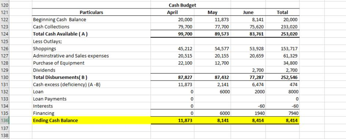Select row header 120

[x=5, y=5]
